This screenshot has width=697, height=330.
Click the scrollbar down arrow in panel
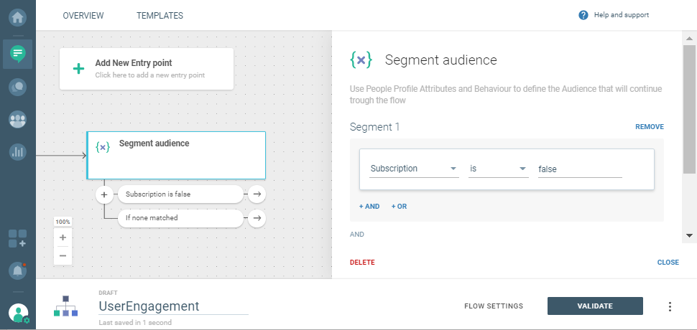(x=690, y=235)
